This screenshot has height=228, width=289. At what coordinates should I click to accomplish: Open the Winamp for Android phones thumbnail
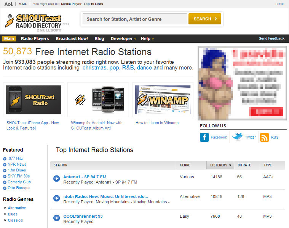point(98,100)
